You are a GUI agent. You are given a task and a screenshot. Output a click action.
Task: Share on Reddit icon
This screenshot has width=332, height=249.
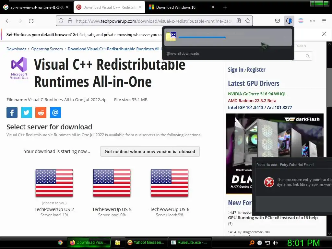(41, 113)
